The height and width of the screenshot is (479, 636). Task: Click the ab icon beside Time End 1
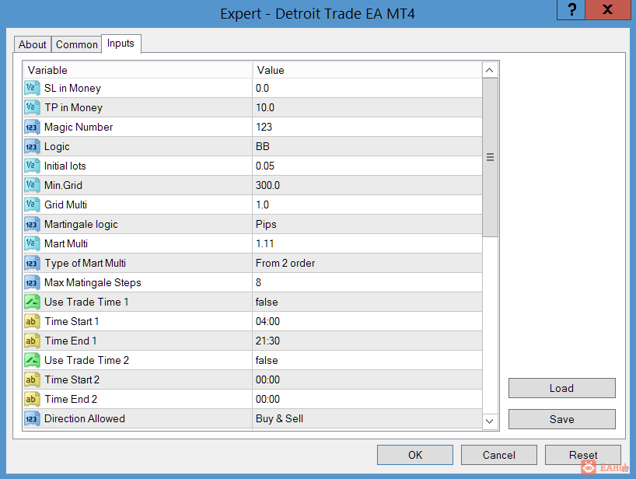click(32, 341)
